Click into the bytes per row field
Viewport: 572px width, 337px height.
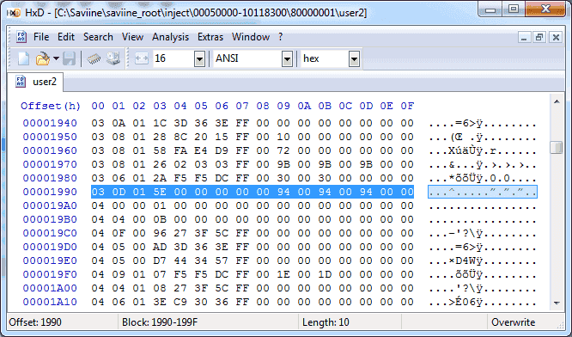click(x=173, y=58)
